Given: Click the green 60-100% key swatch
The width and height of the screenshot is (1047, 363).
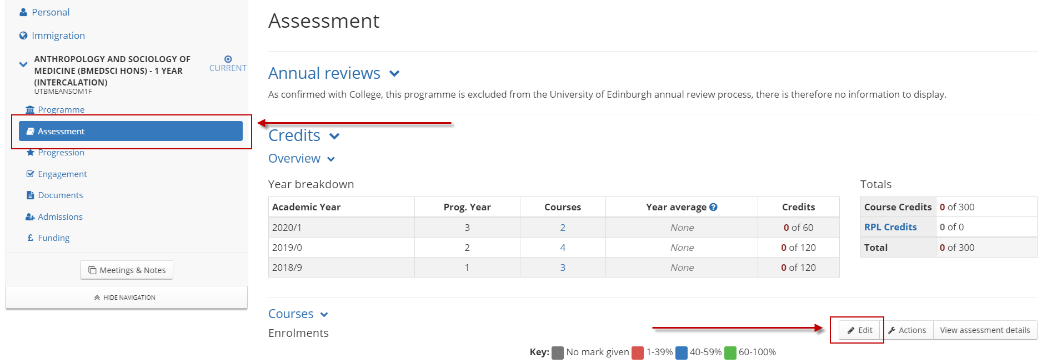Looking at the screenshot, I should click(x=730, y=352).
